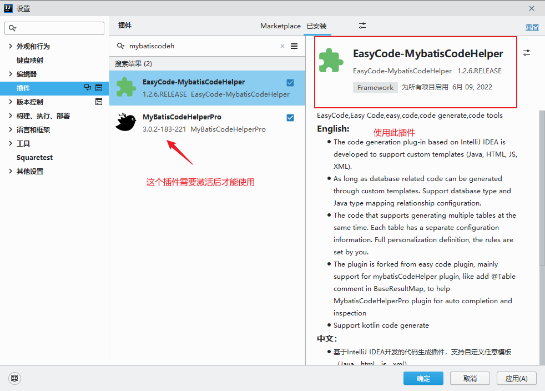The height and width of the screenshot is (391, 545).
Task: Click the help icon in bottom left
Action: (x=15, y=378)
